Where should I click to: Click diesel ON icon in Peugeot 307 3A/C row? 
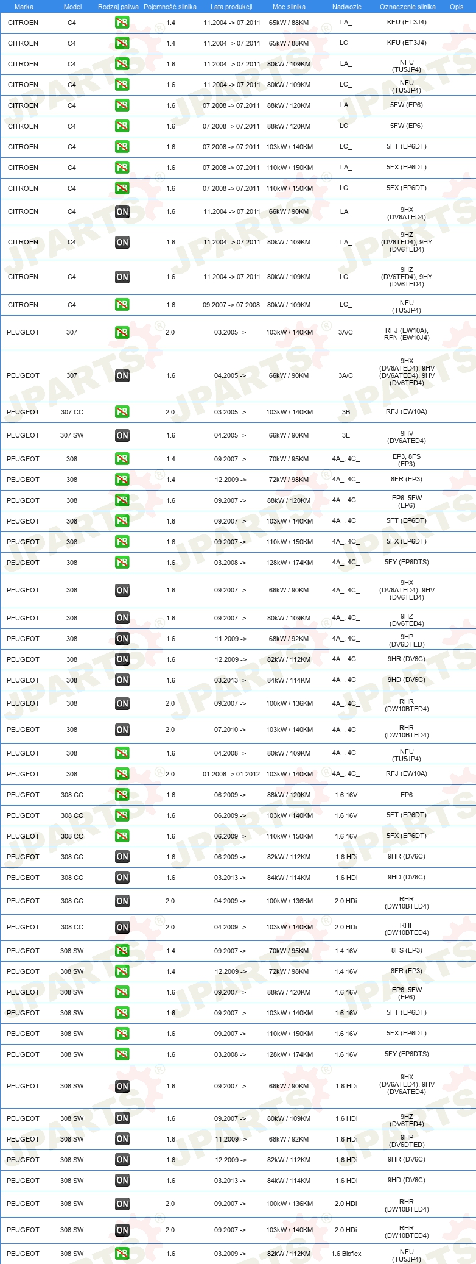pyautogui.click(x=122, y=376)
